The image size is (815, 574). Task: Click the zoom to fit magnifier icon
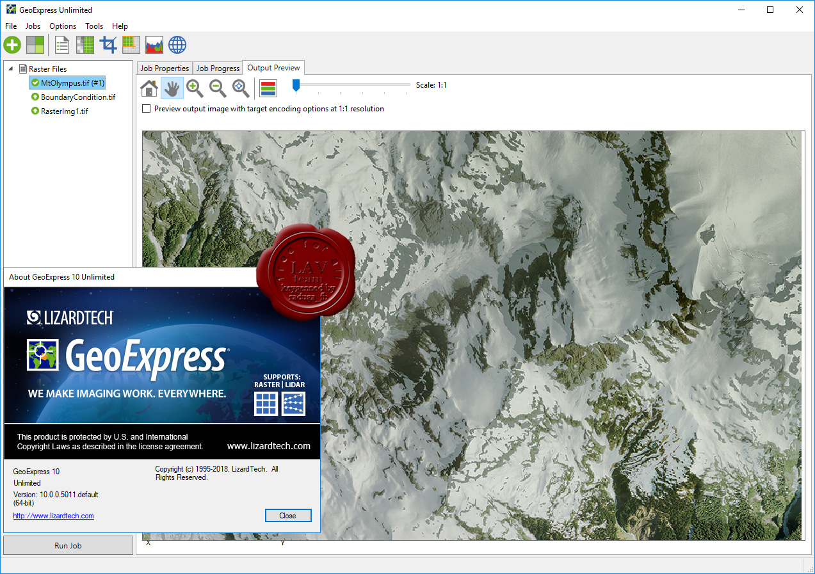(241, 88)
